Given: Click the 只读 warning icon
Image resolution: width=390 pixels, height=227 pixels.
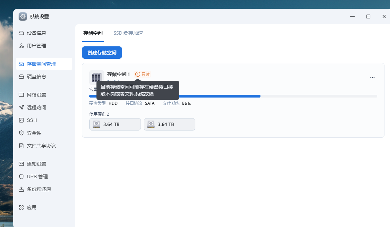Looking at the screenshot, I should tap(137, 74).
